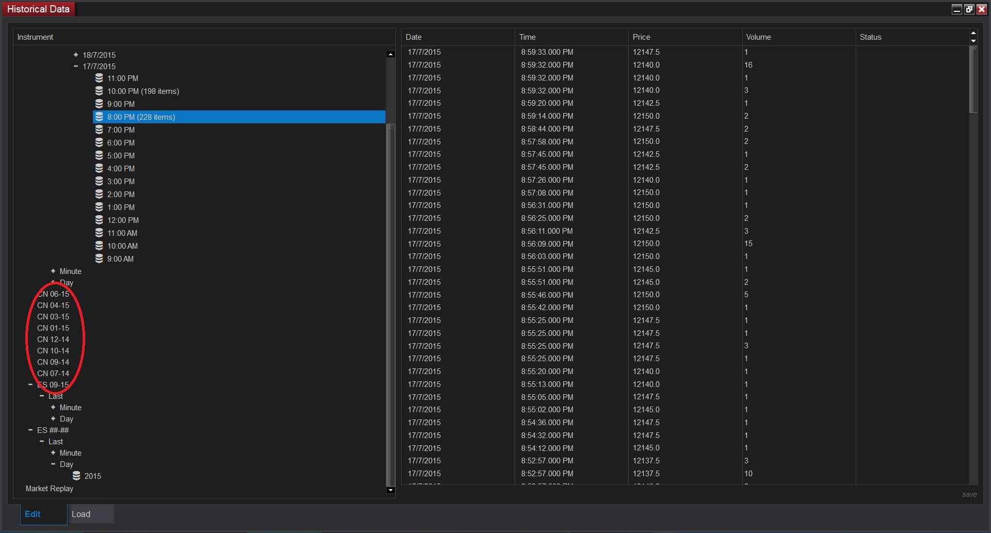Click the data icon for 2:00 PM

[x=99, y=194]
